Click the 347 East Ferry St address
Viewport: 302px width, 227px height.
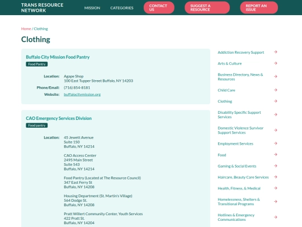click(78, 182)
